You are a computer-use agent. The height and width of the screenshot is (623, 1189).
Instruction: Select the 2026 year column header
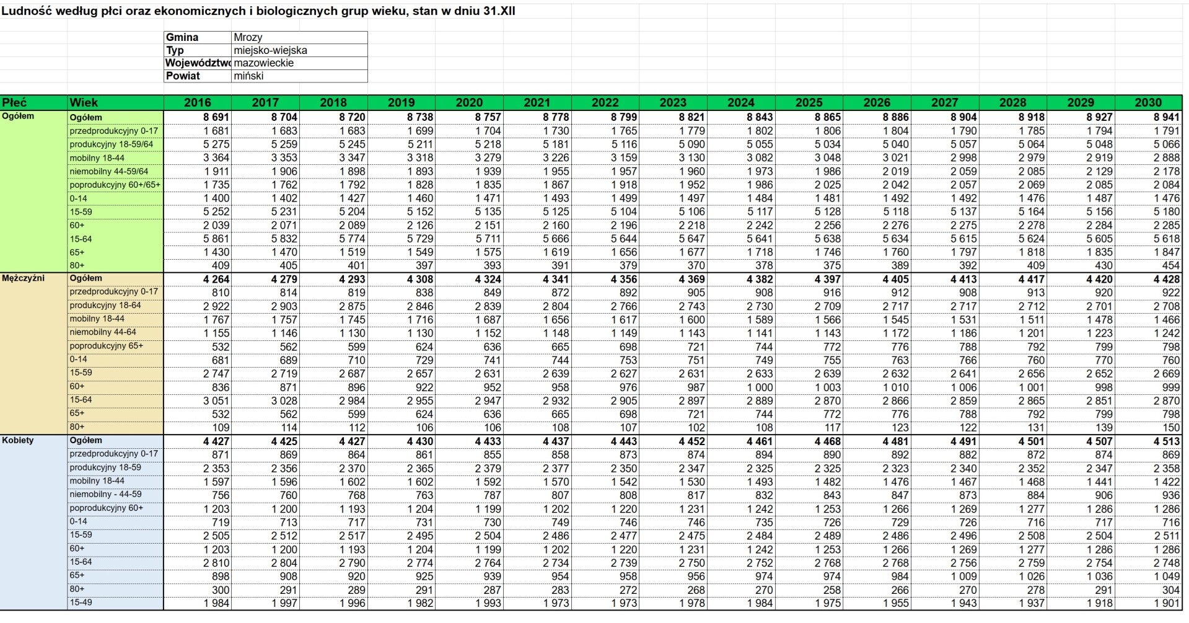coord(877,102)
